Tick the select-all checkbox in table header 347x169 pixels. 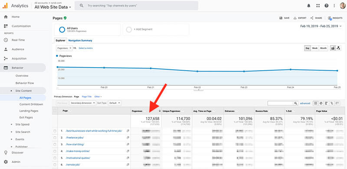point(55,111)
